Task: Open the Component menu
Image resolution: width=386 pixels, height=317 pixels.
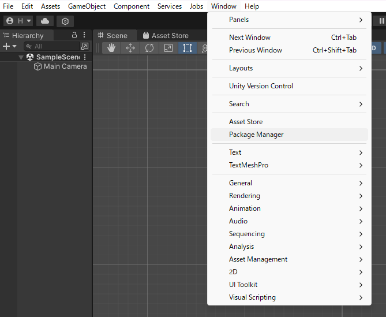Action: pos(131,6)
